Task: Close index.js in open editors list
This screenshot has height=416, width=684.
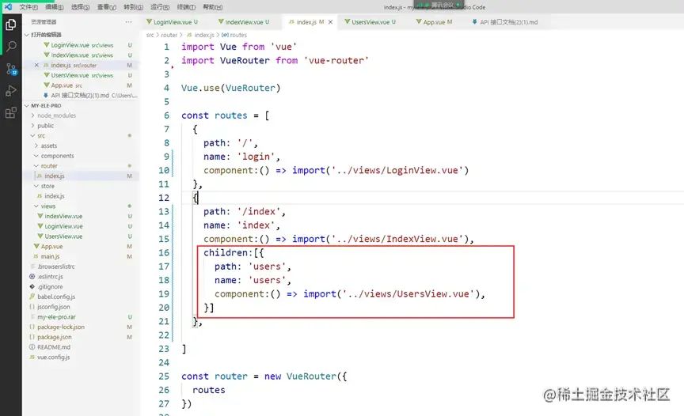Action: (x=36, y=65)
